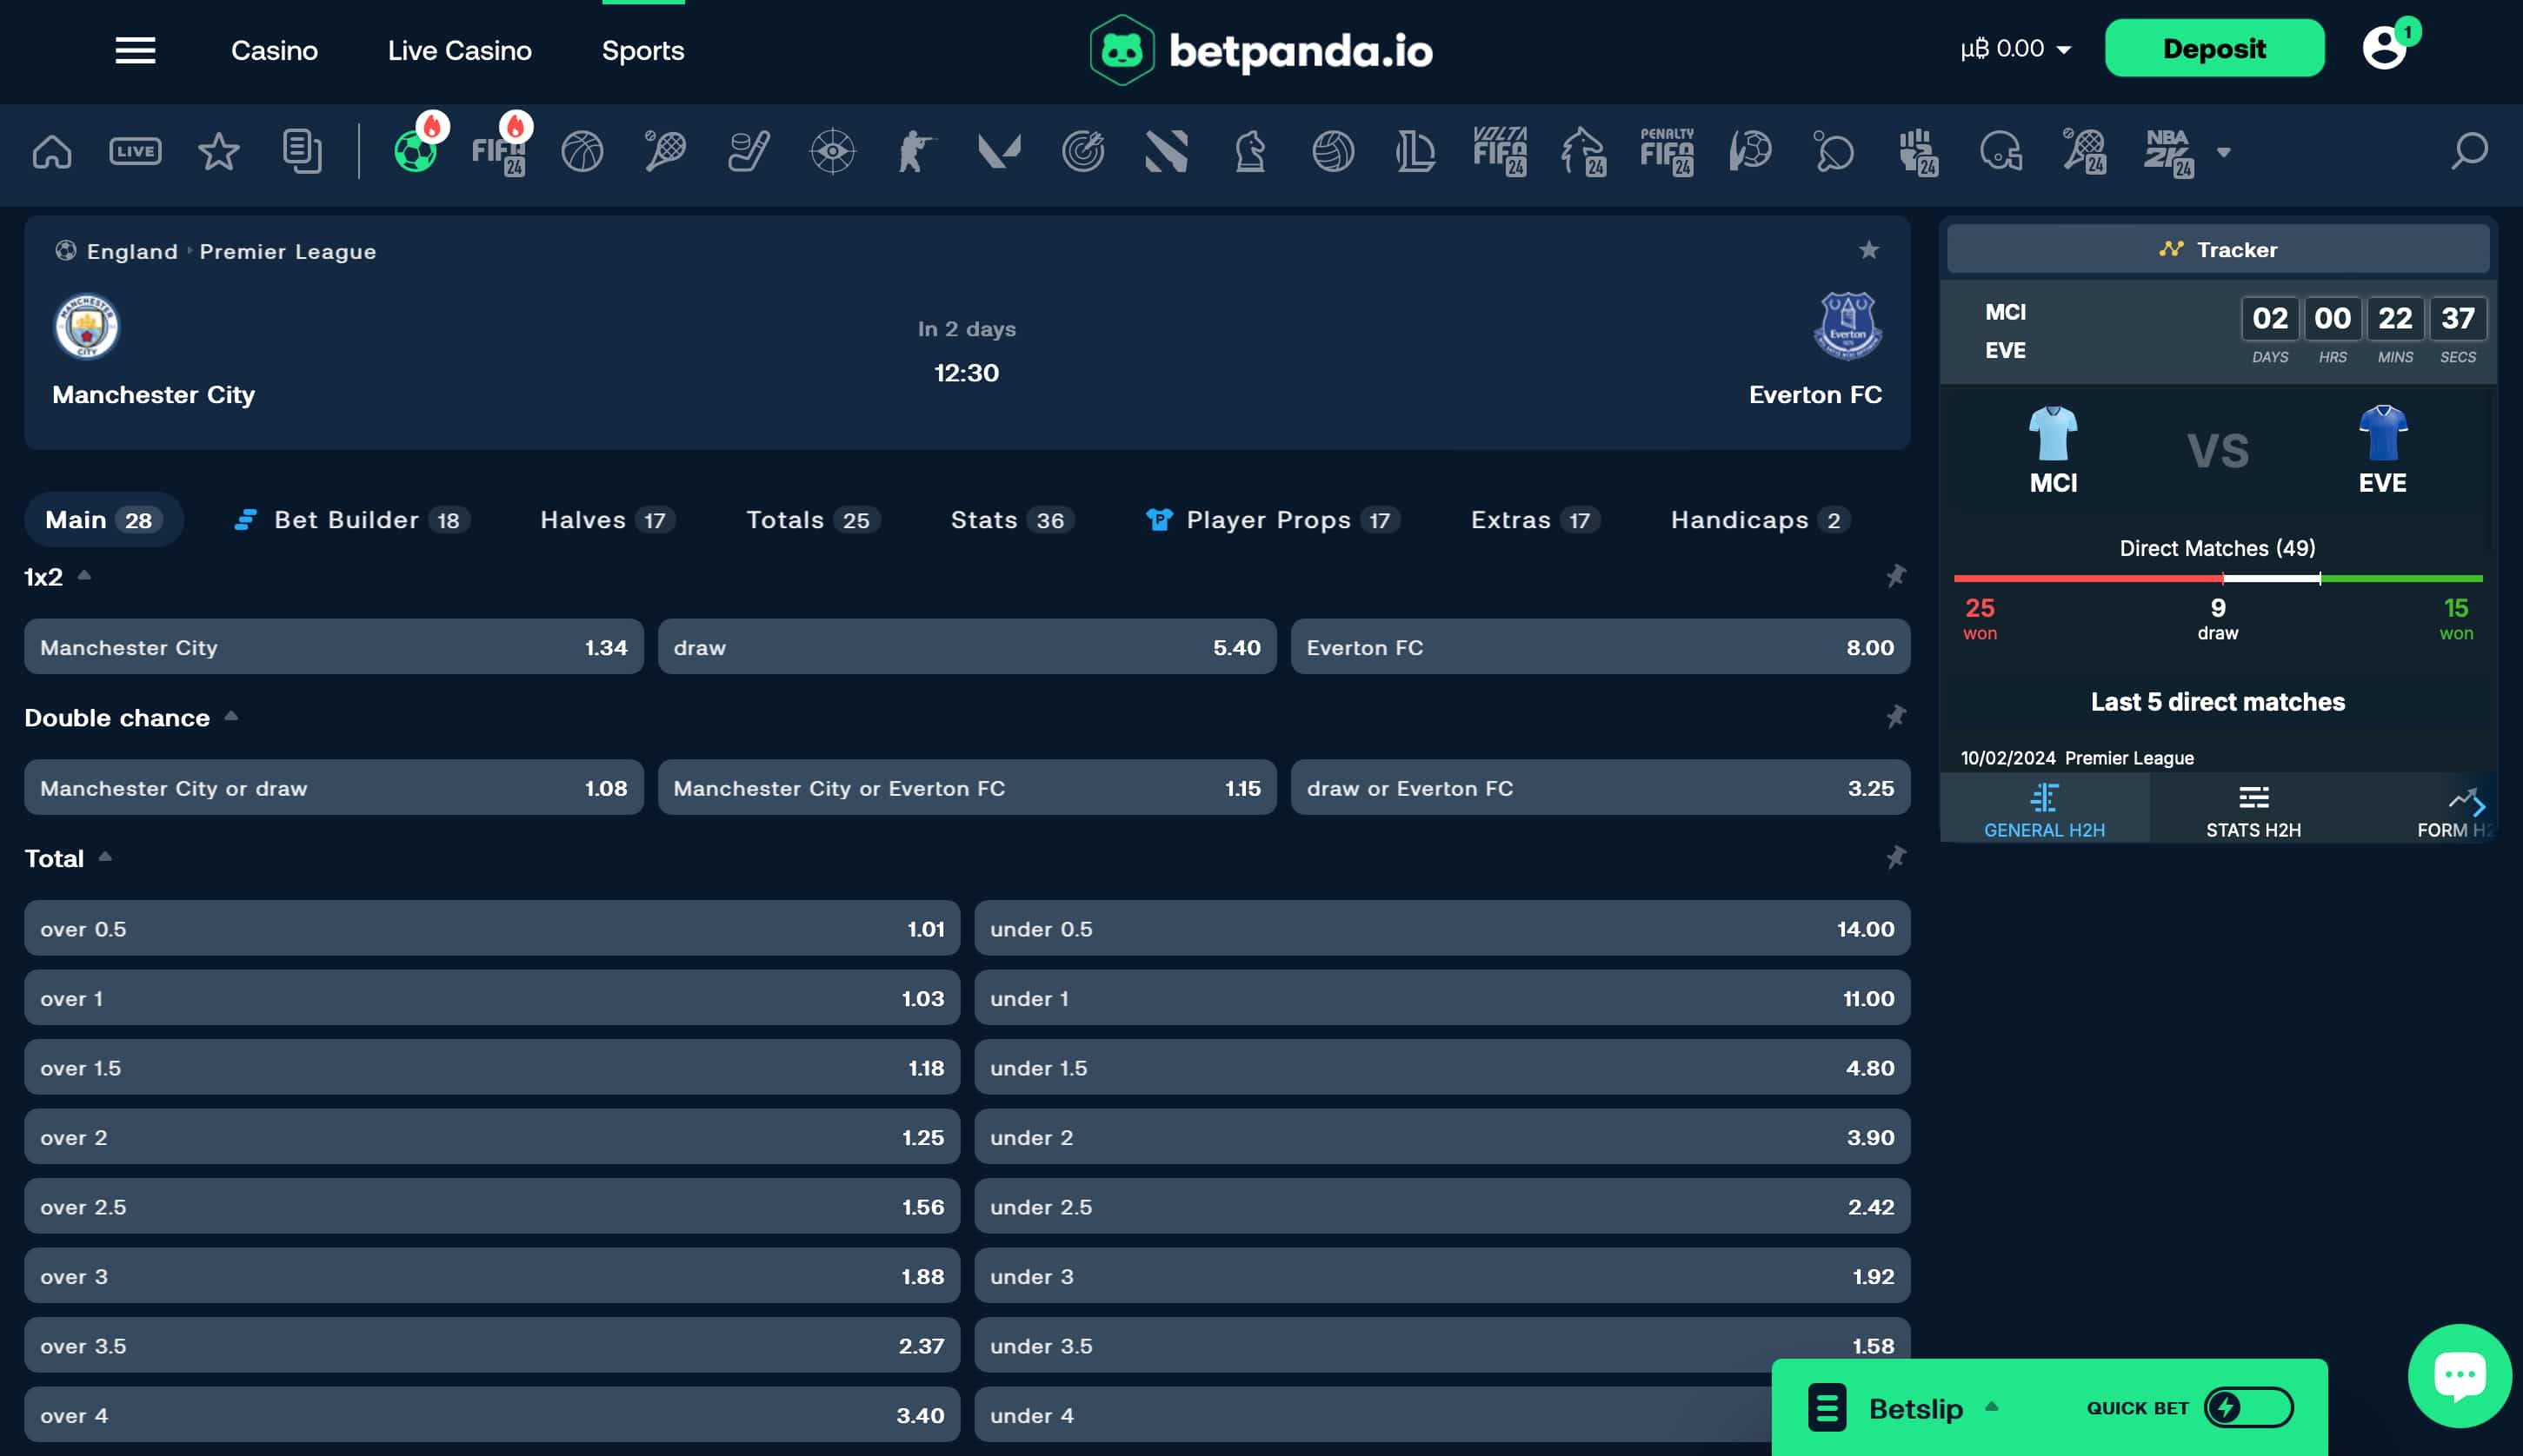Select the basketball sport category
The image size is (2523, 1456).
582,150
